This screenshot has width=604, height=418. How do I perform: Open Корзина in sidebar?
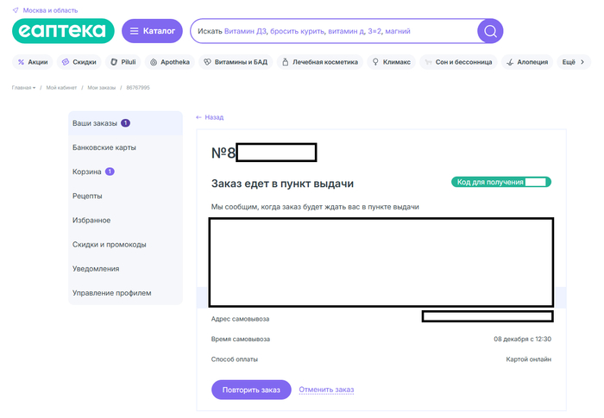[88, 172]
